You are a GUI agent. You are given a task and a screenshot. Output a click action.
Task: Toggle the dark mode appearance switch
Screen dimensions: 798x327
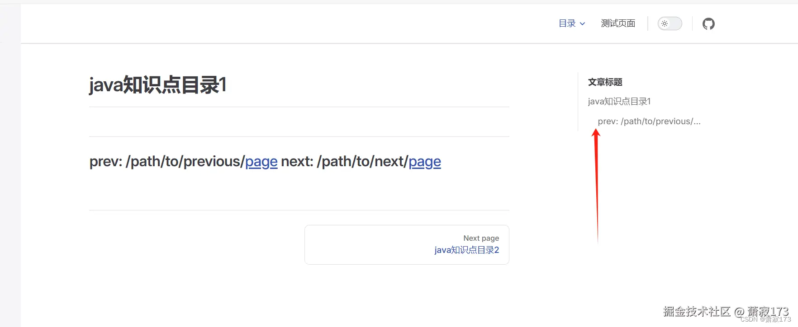(670, 23)
